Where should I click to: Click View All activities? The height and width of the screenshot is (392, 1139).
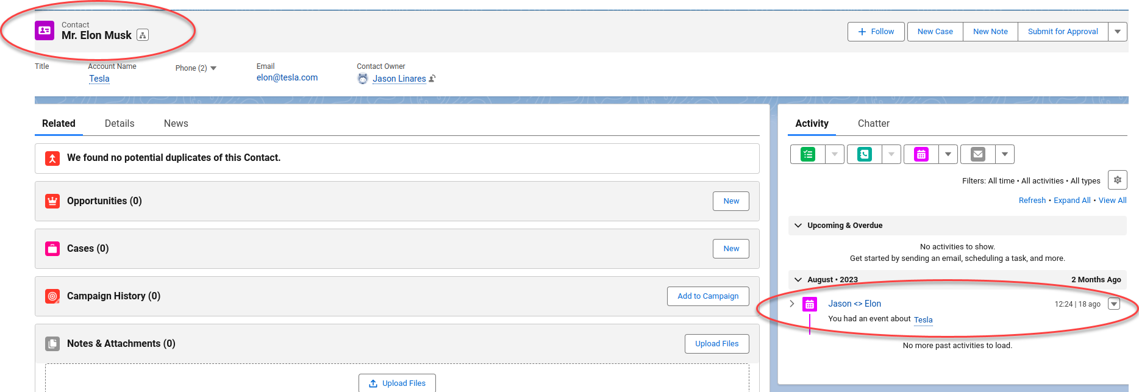pos(1113,200)
